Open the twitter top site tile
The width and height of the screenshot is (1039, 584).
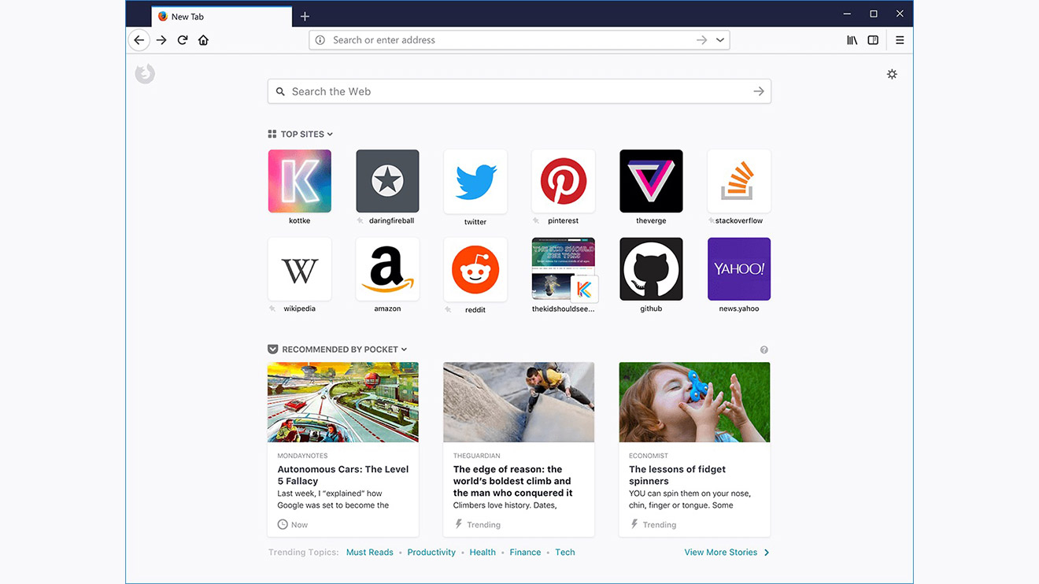coord(475,181)
